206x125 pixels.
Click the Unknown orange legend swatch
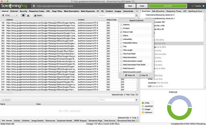pos(143,113)
